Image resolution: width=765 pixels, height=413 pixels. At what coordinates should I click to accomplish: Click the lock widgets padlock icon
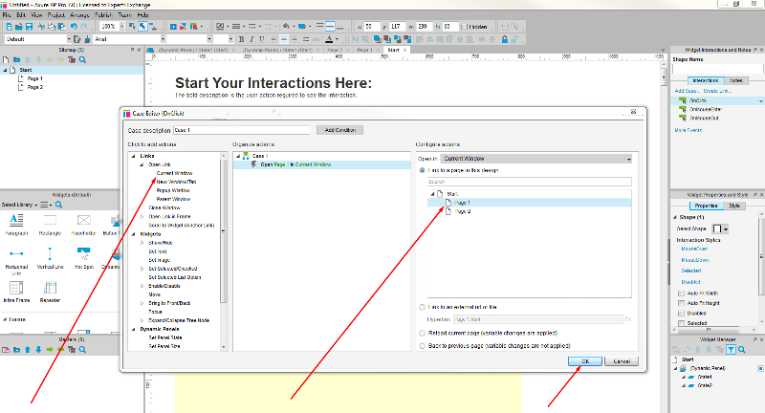[505, 39]
